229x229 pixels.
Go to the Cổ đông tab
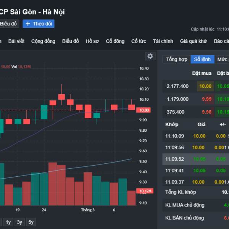click(x=115, y=41)
